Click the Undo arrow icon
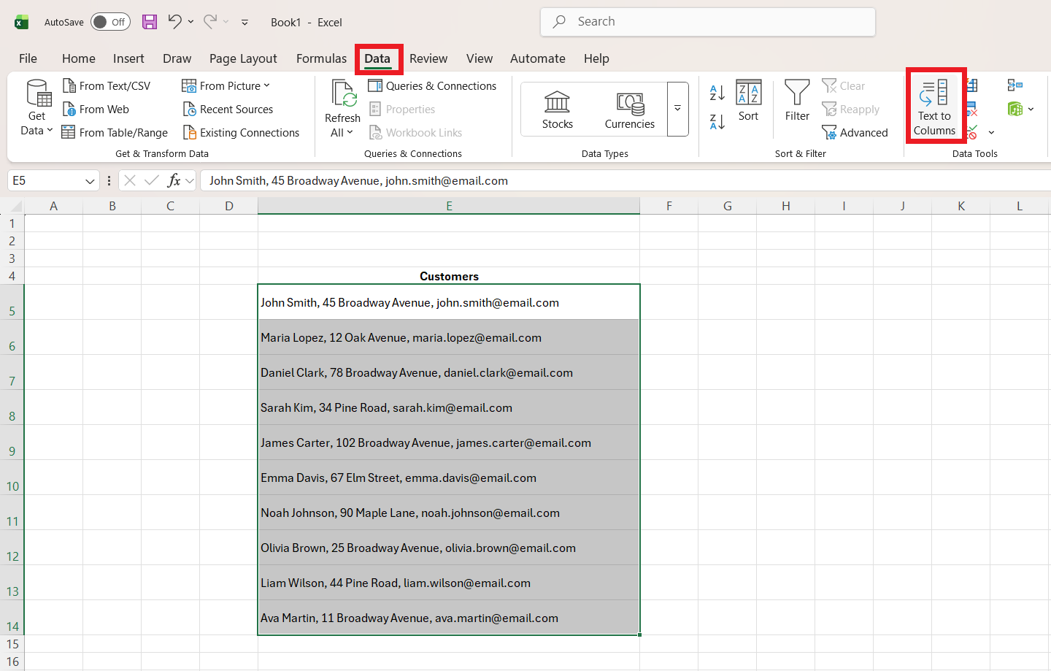The height and width of the screenshot is (671, 1051). (174, 22)
